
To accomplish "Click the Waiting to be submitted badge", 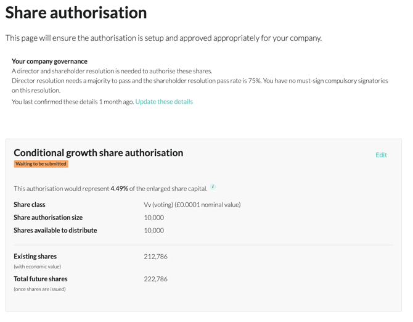I will (41, 164).
